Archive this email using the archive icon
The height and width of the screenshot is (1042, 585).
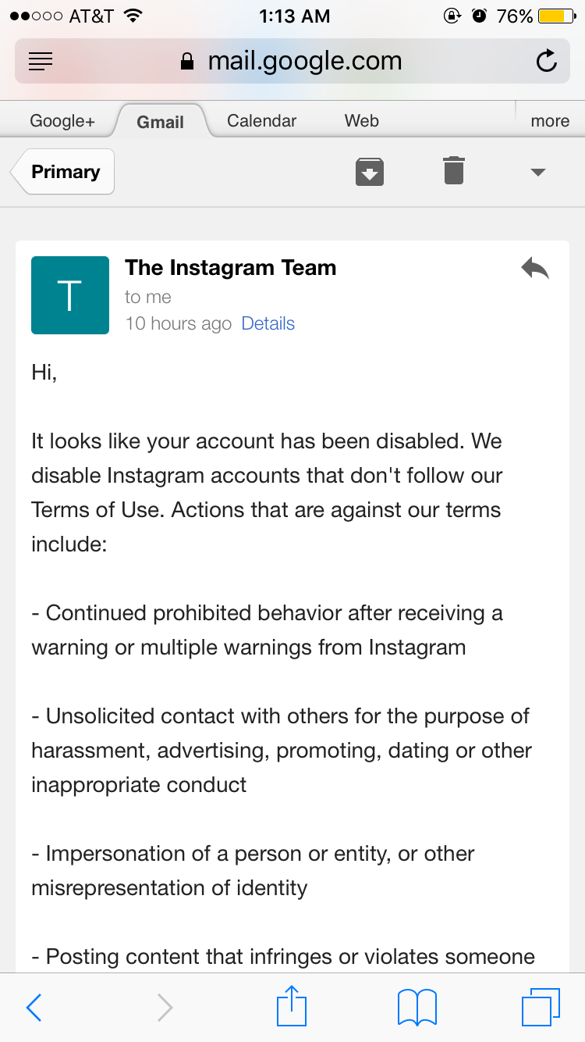pos(369,171)
